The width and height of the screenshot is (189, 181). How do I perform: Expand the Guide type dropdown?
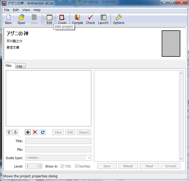point(89,158)
